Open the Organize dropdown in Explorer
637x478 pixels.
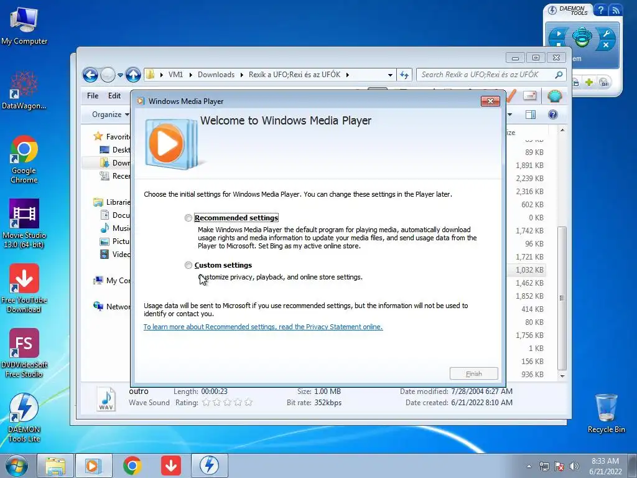tap(110, 115)
